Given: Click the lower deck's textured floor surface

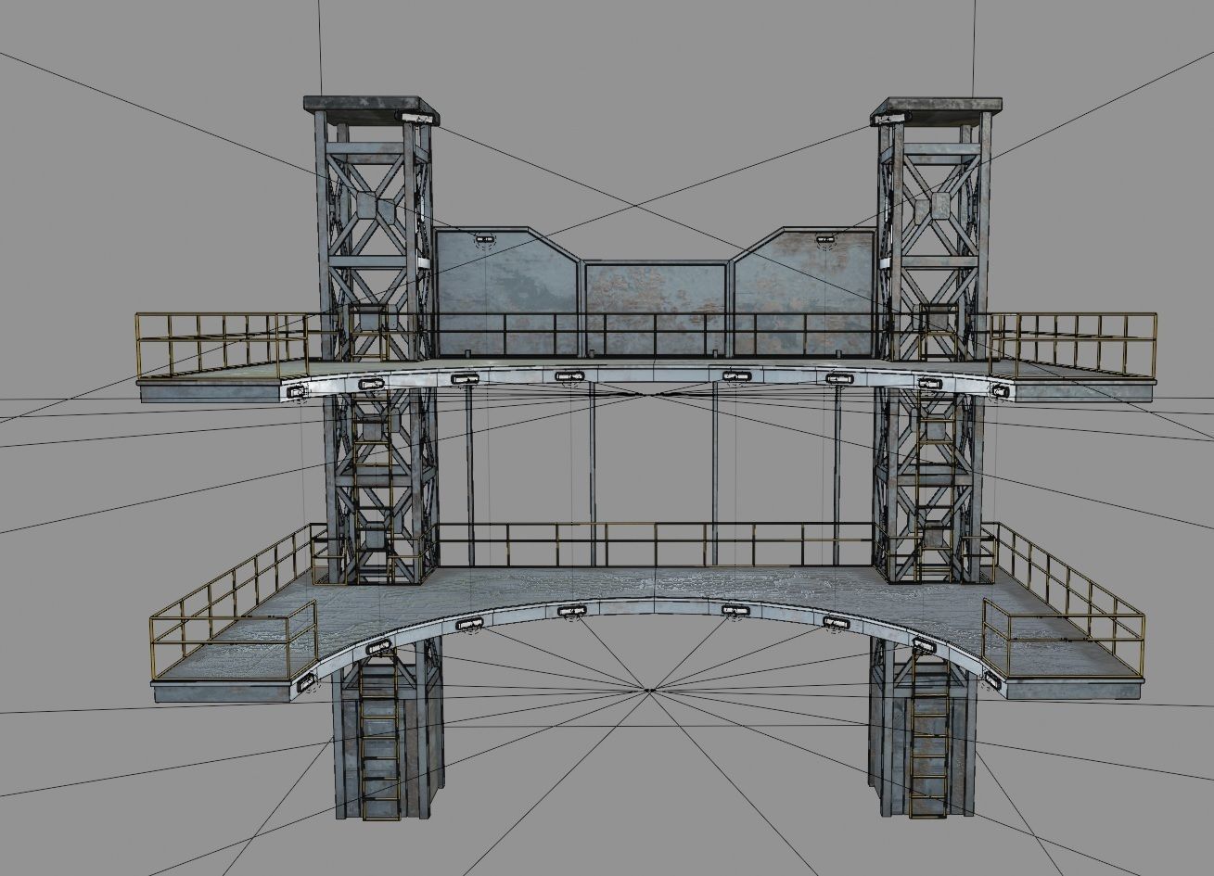Looking at the screenshot, I should coord(649,584).
